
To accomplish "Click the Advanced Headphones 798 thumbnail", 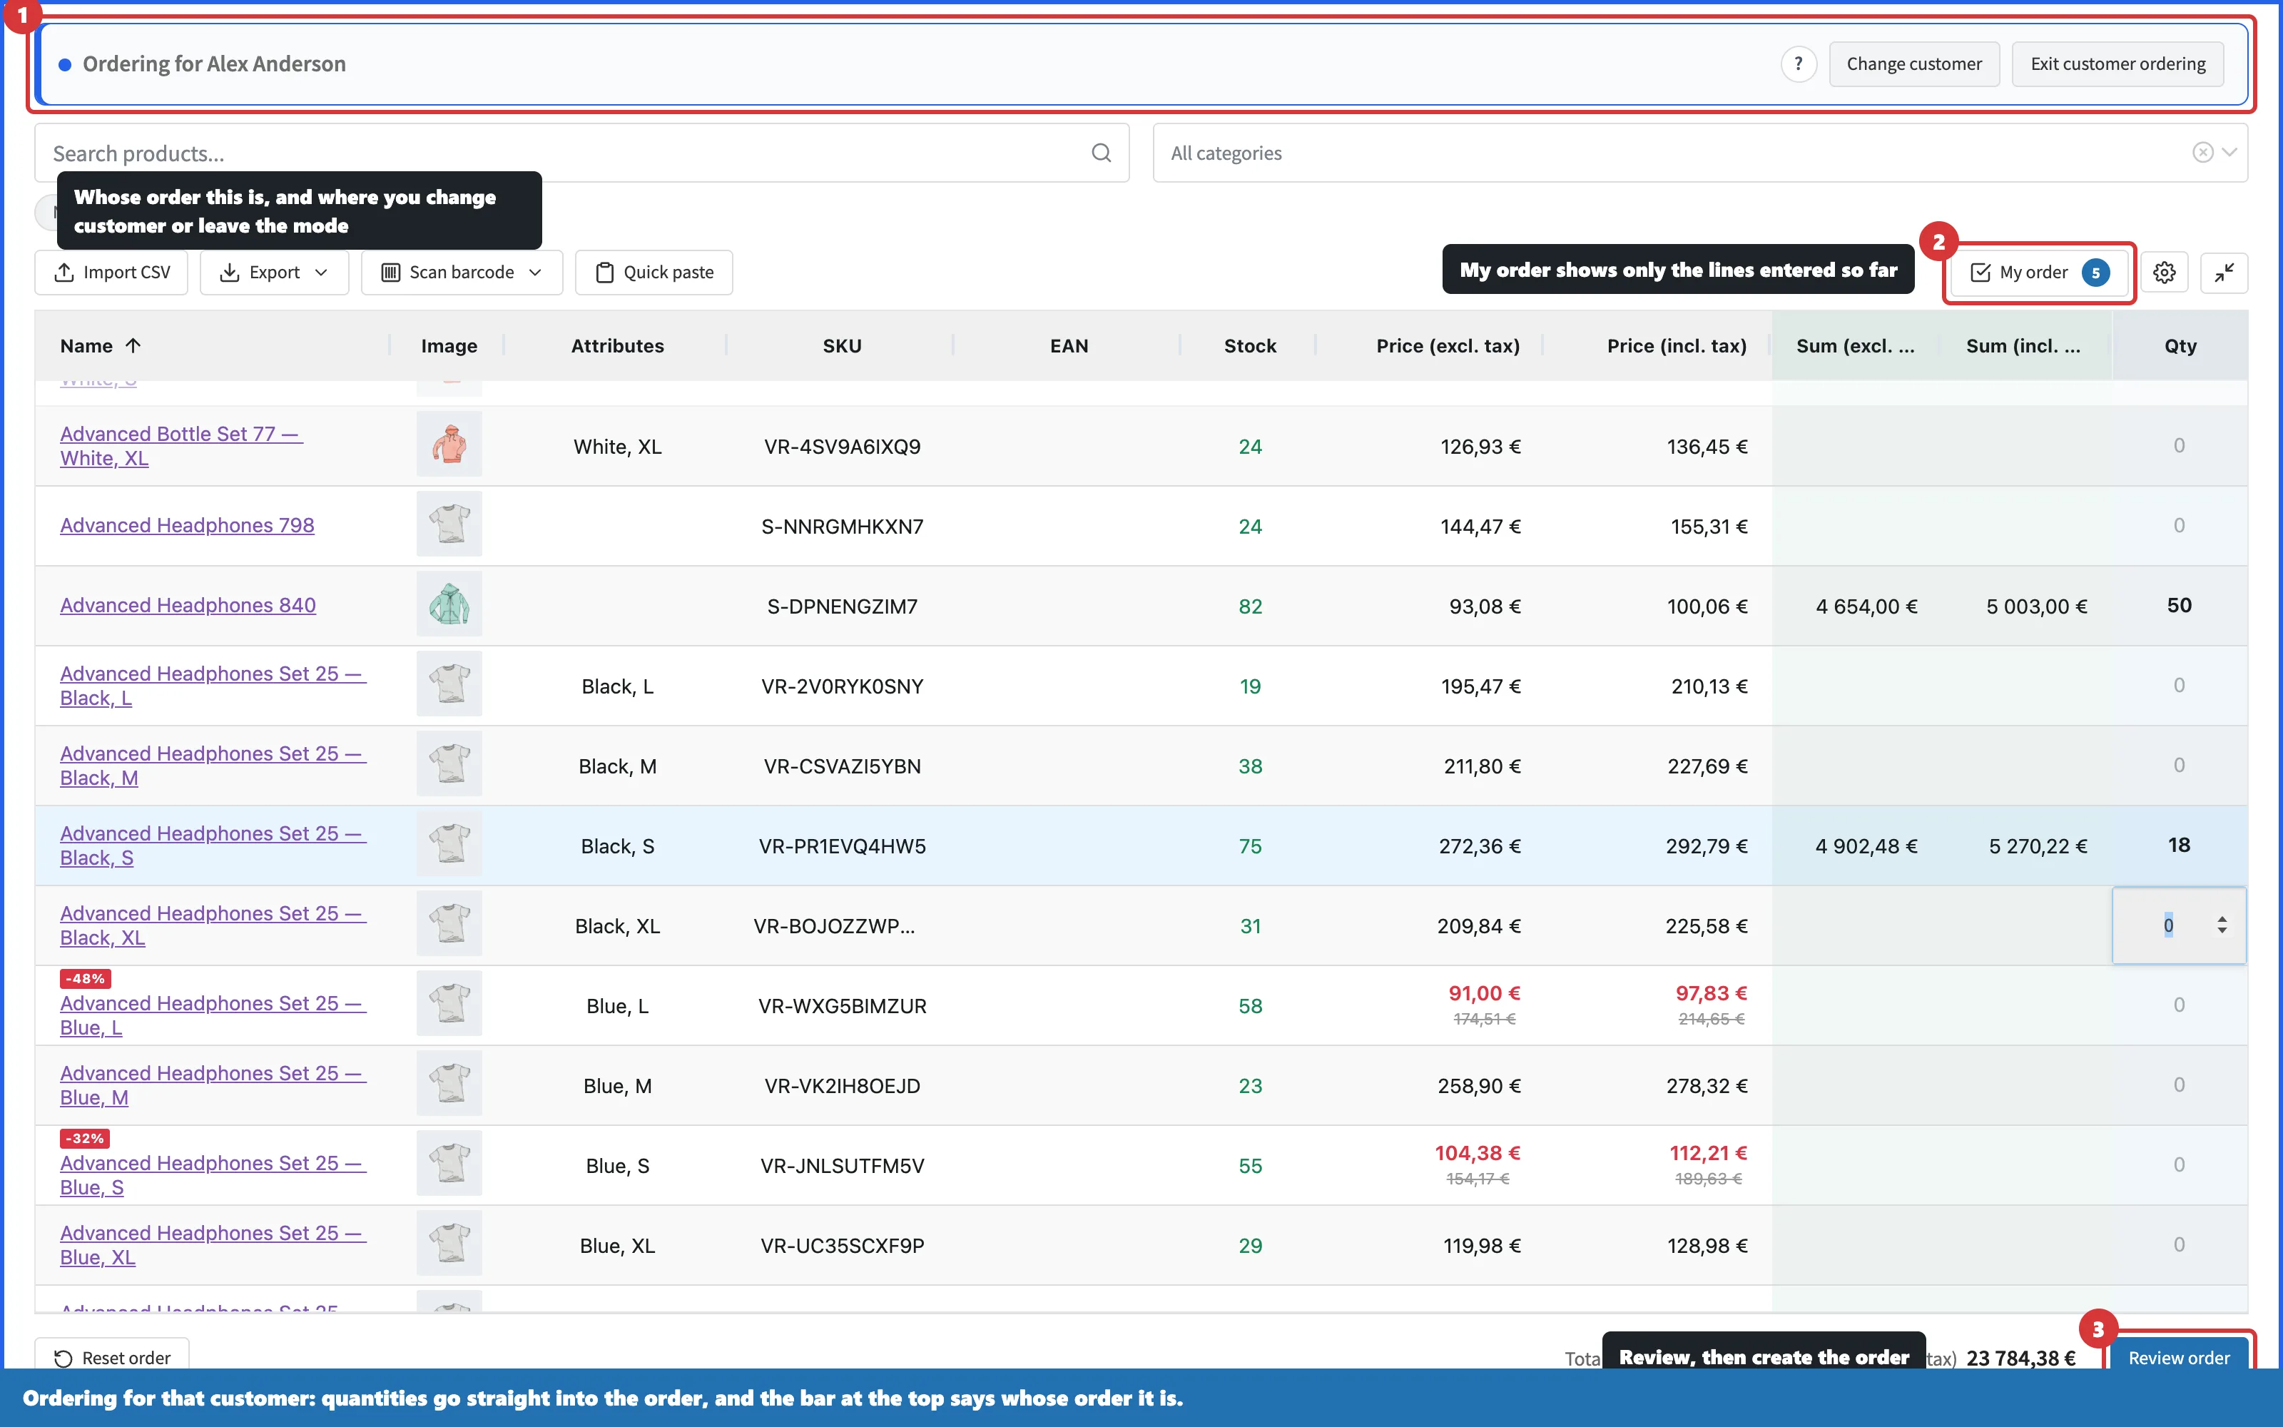I will click(449, 524).
